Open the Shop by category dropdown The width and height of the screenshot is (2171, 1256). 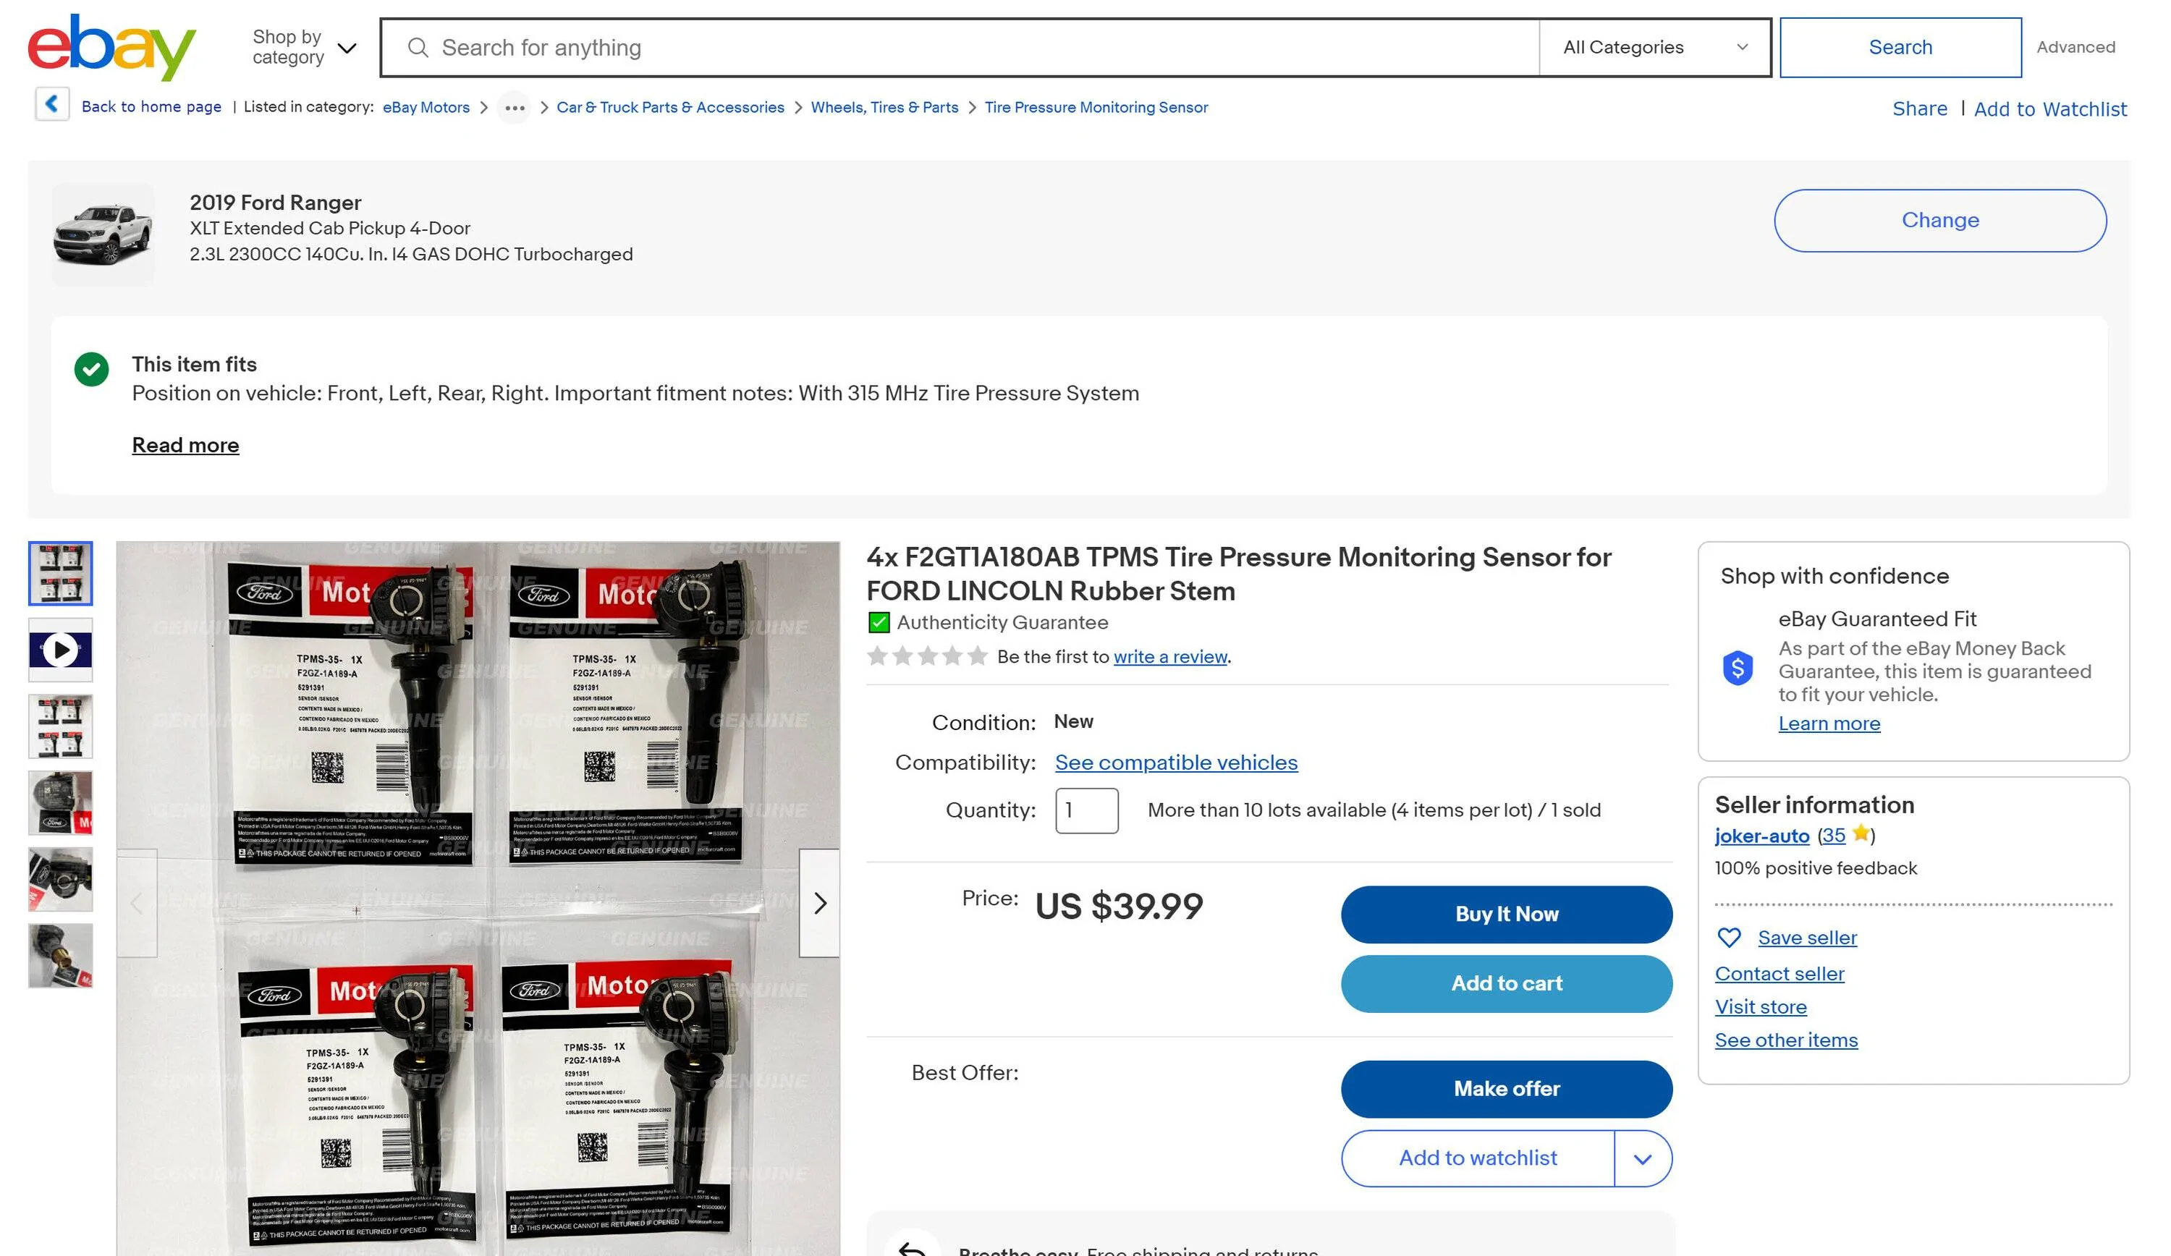[303, 47]
